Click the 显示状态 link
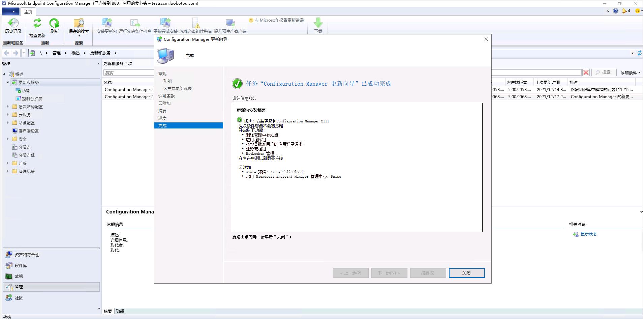643x319 pixels. [x=588, y=234]
